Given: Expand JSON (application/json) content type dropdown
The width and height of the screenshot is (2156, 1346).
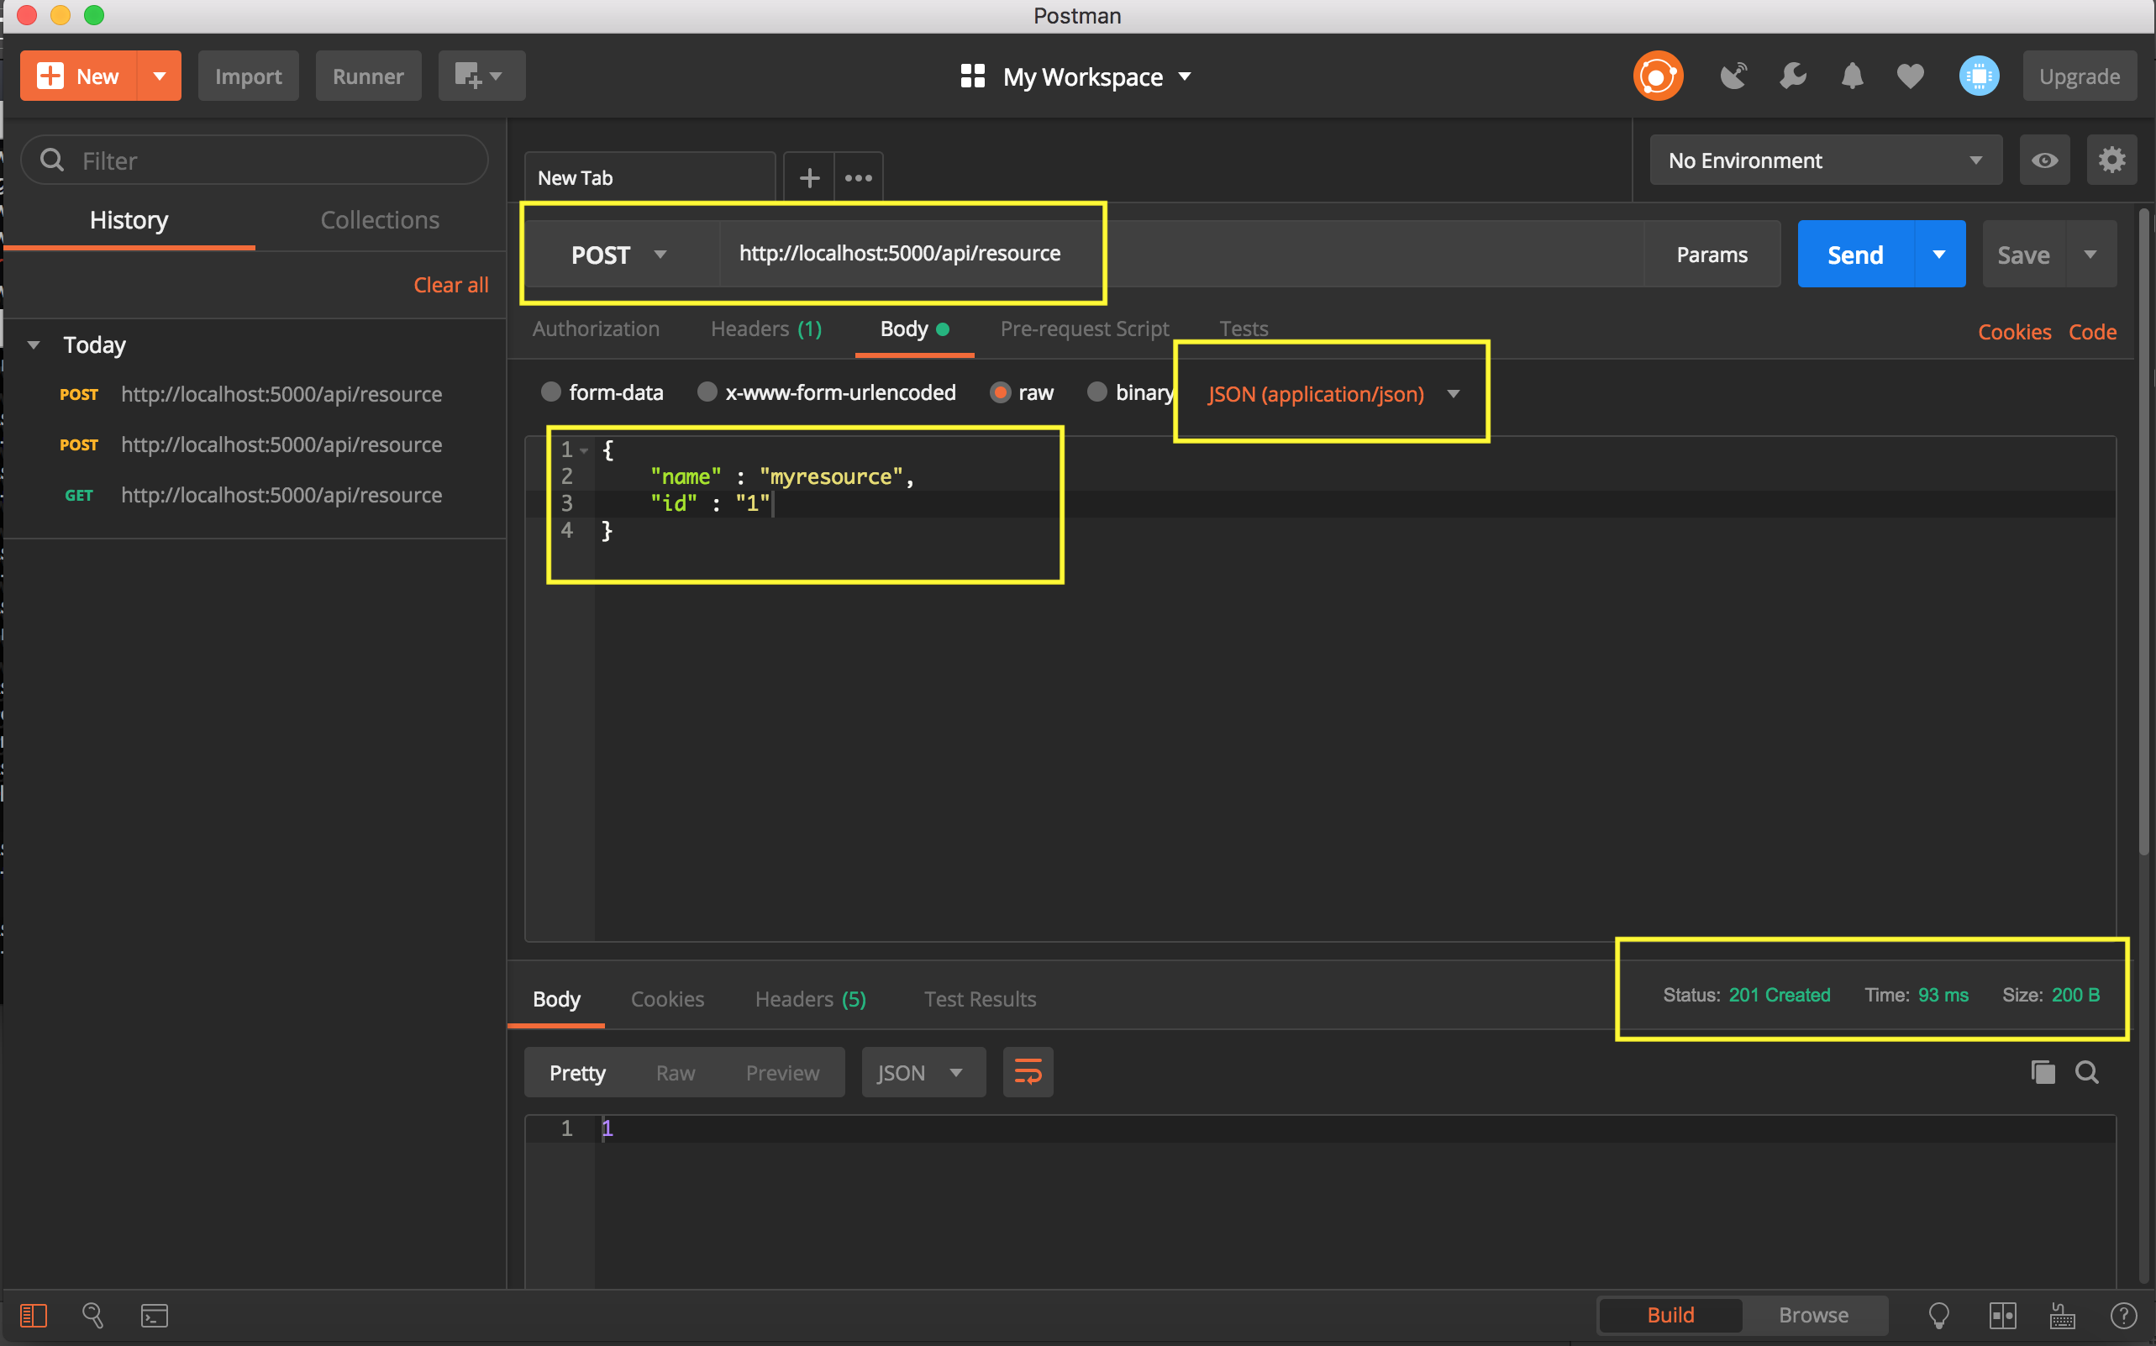Looking at the screenshot, I should coord(1332,393).
